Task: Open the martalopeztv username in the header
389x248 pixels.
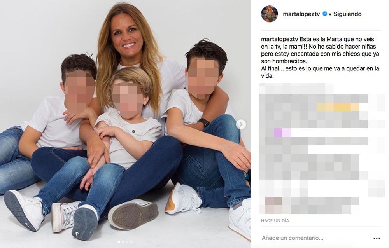Action: point(301,14)
